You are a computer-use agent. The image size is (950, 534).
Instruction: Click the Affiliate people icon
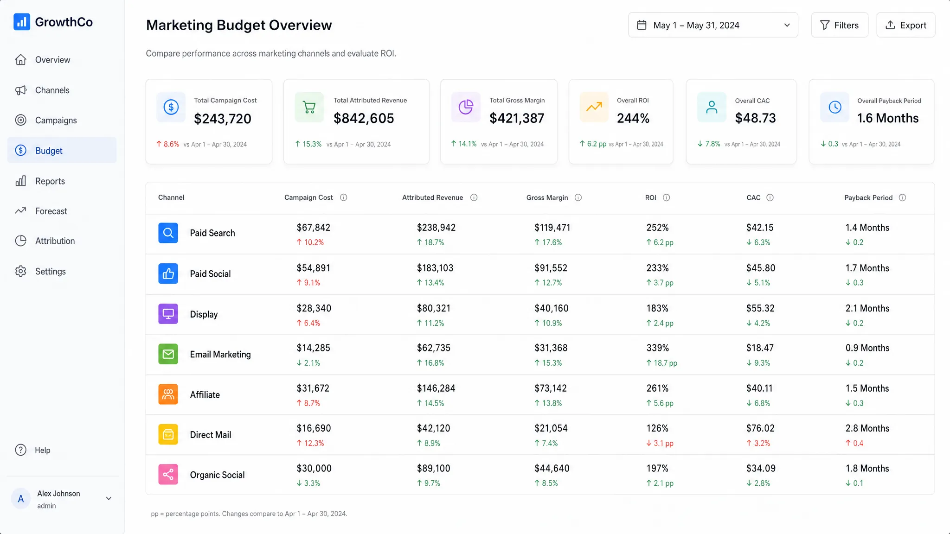click(x=168, y=394)
